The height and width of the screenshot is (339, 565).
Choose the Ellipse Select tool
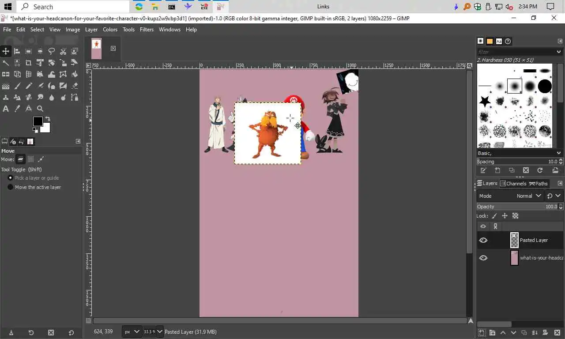pos(40,51)
